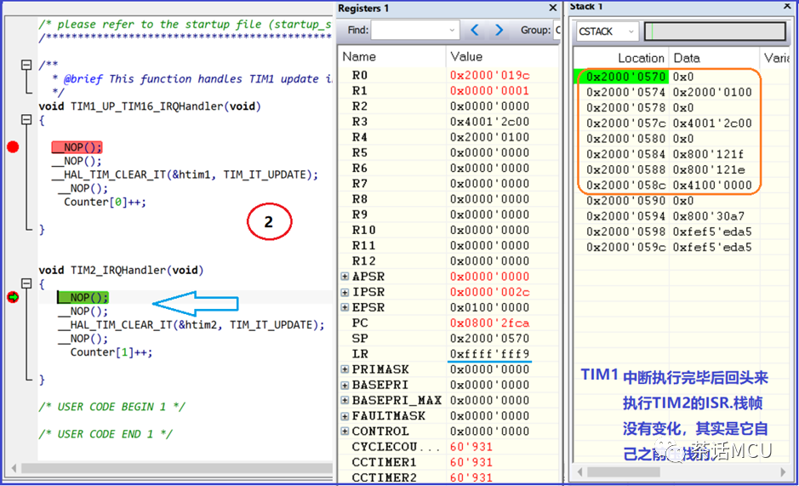Select stack data 0x800'121e
This screenshot has height=486, width=799.
pyautogui.click(x=708, y=170)
